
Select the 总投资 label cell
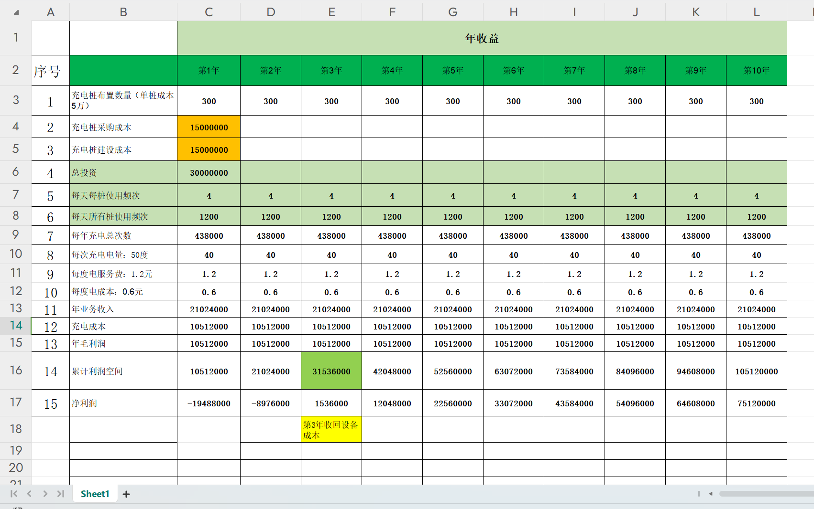[123, 172]
